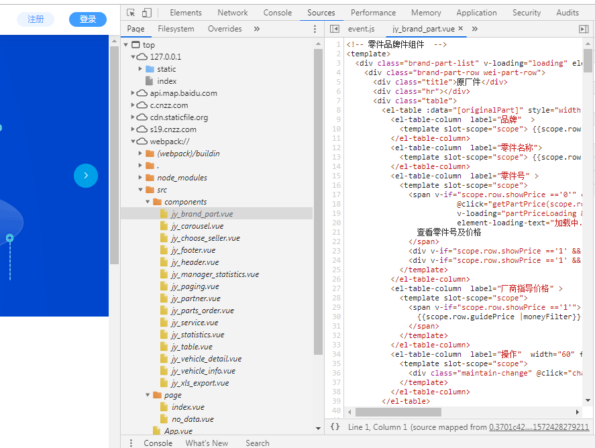Click line number 17 in gutter

[x=336, y=194]
